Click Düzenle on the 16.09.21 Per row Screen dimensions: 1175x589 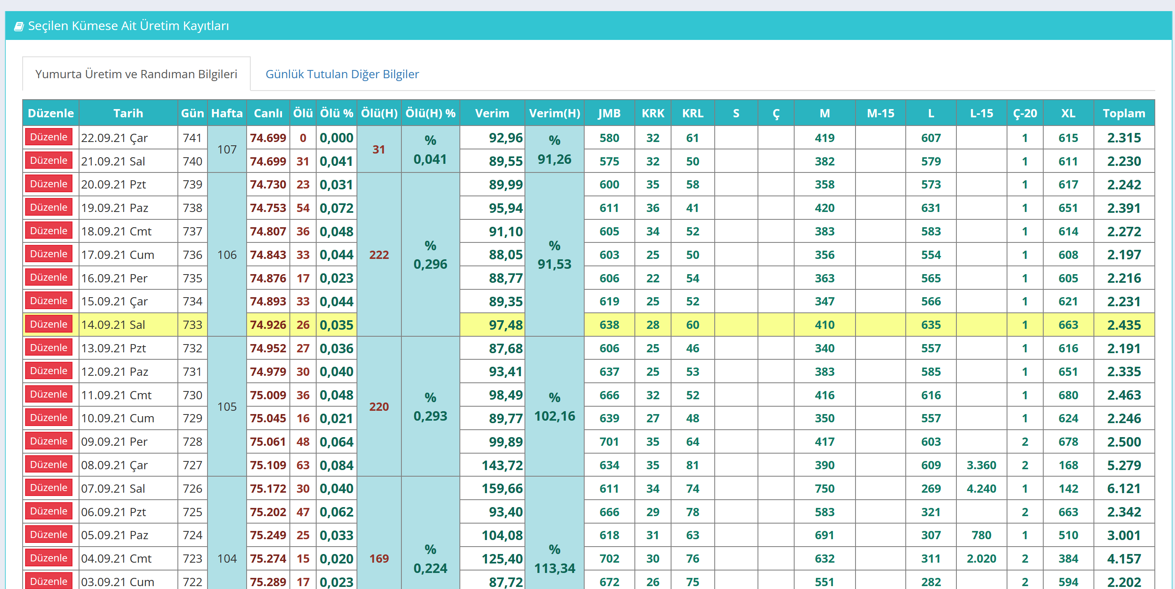49,277
